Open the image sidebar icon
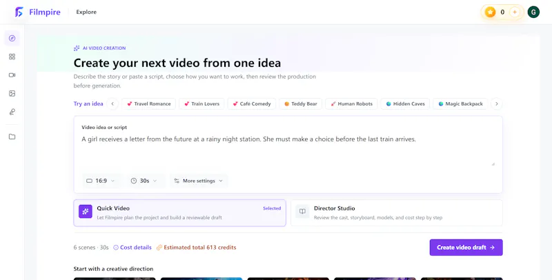 coord(12,94)
